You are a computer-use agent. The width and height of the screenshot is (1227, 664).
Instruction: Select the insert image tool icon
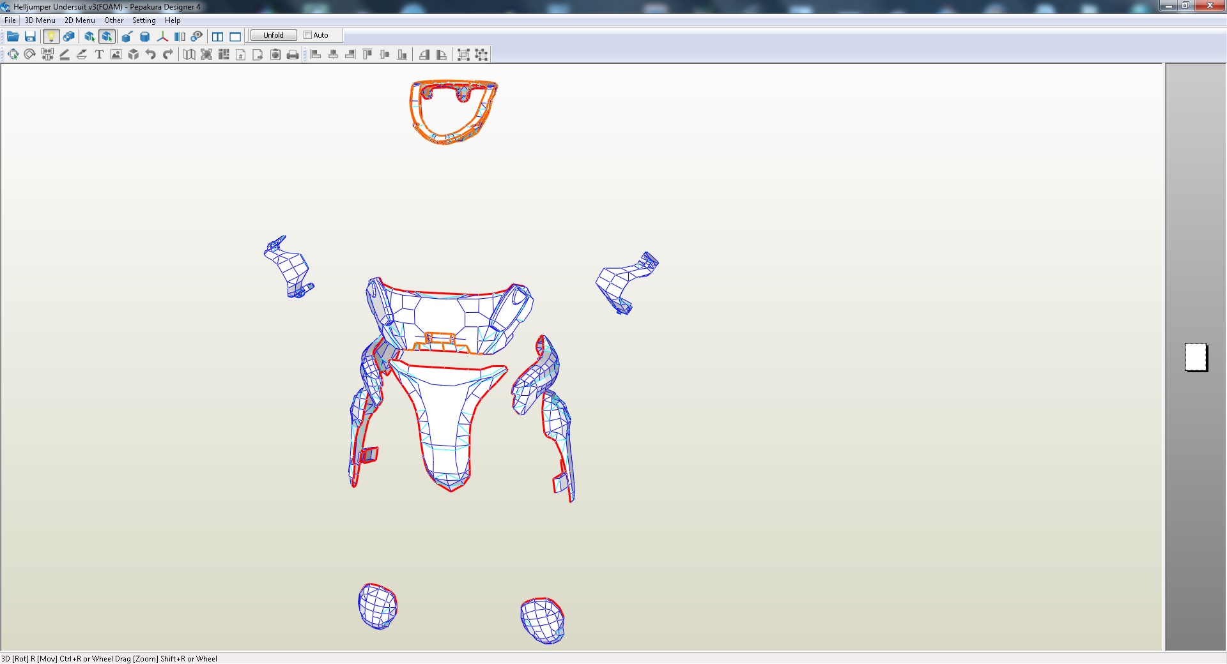click(x=116, y=54)
